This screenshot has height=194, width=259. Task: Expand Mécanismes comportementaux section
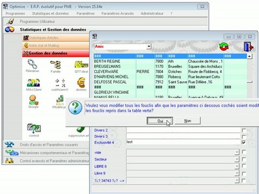[x=46, y=153]
